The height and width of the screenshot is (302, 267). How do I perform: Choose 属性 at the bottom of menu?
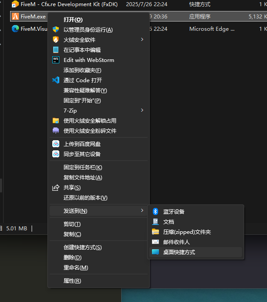coord(72,280)
